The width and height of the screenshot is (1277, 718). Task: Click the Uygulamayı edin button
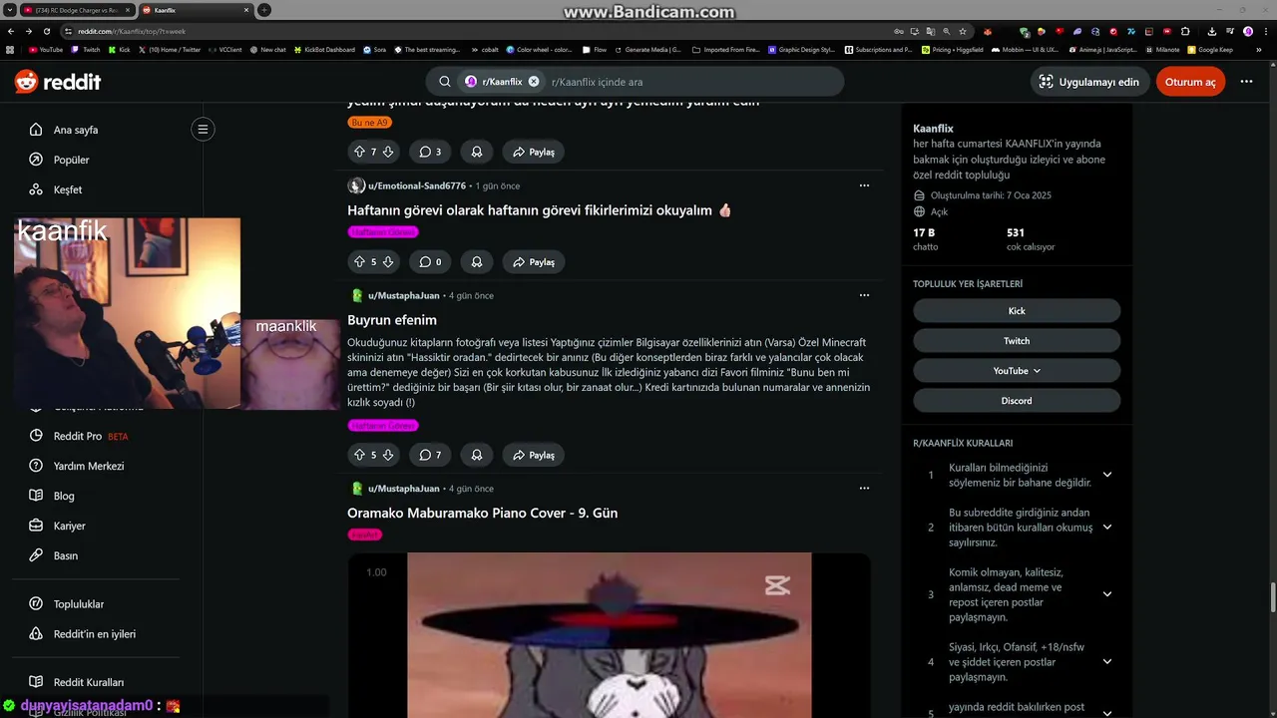(x=1088, y=82)
